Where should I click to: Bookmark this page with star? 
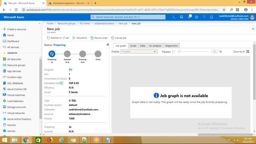224,10
